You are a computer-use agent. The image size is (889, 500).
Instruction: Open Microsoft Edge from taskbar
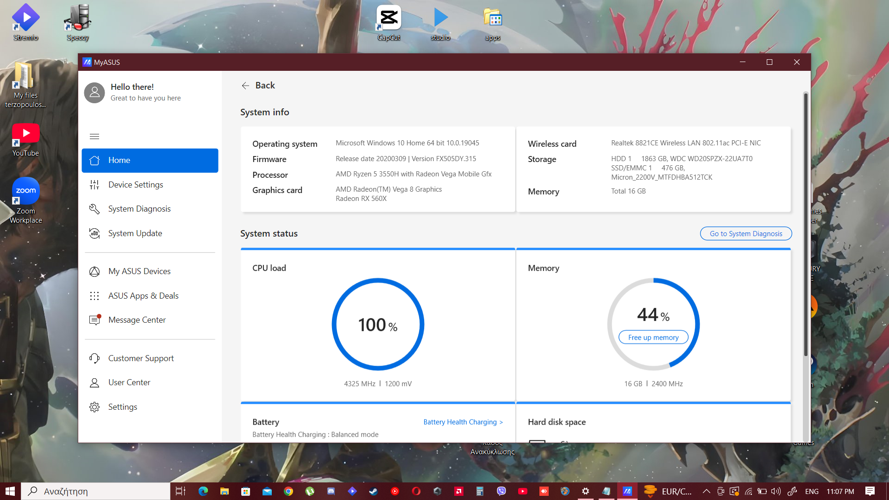pyautogui.click(x=203, y=491)
